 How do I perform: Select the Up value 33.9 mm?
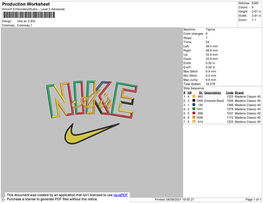(x=212, y=55)
